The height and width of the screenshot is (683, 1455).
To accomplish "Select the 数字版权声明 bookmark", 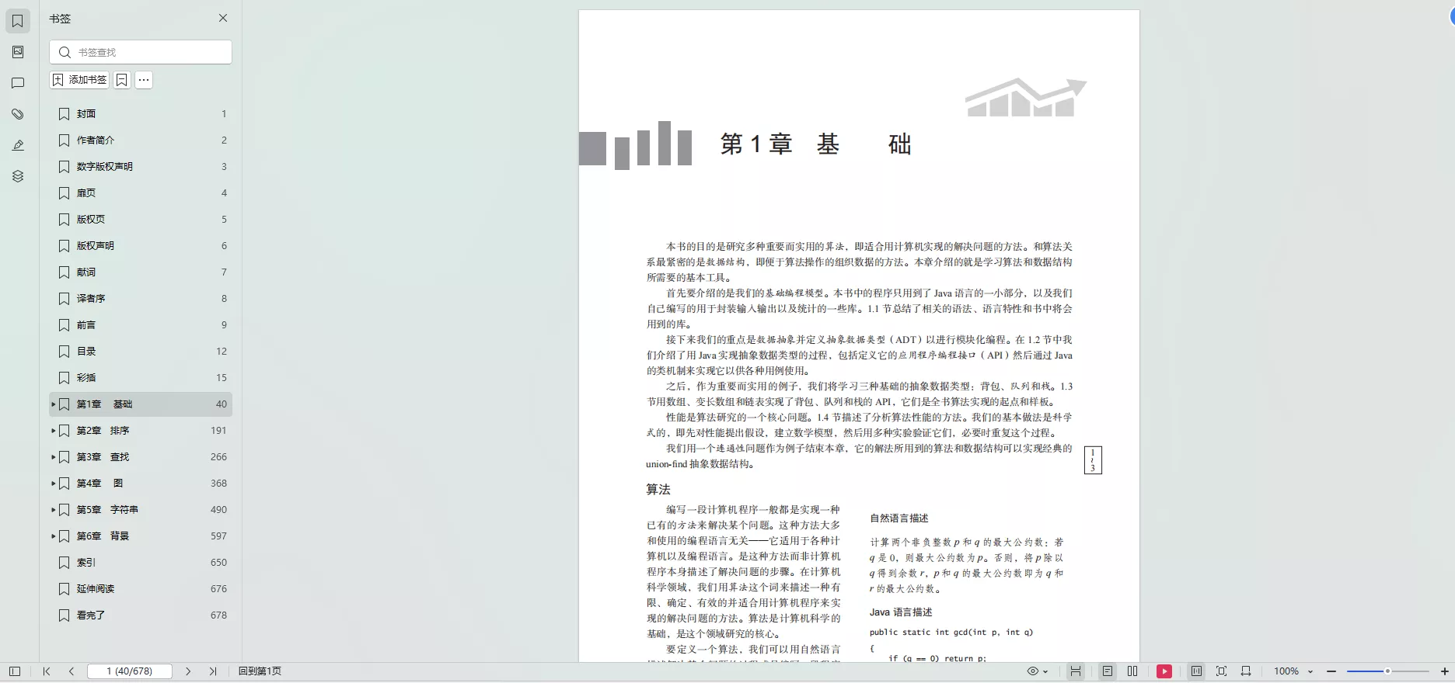I will tap(141, 167).
